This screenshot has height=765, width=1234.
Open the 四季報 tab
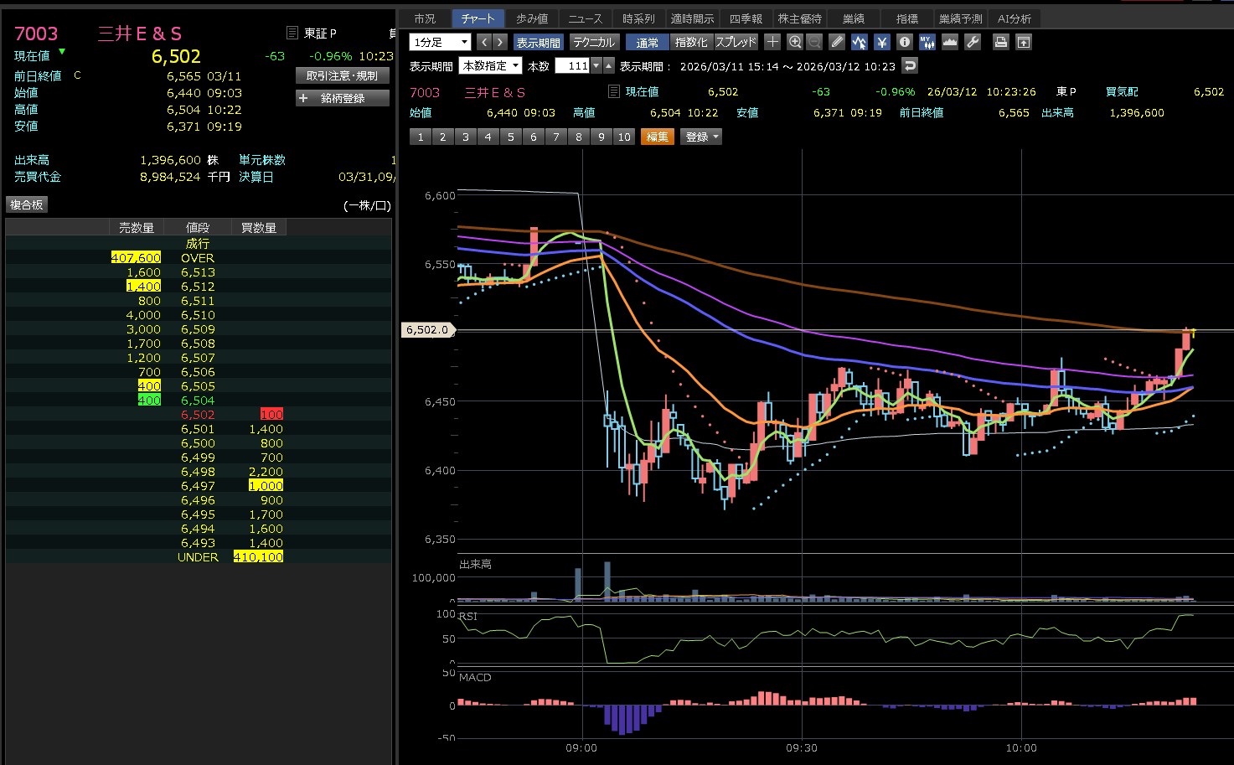746,18
